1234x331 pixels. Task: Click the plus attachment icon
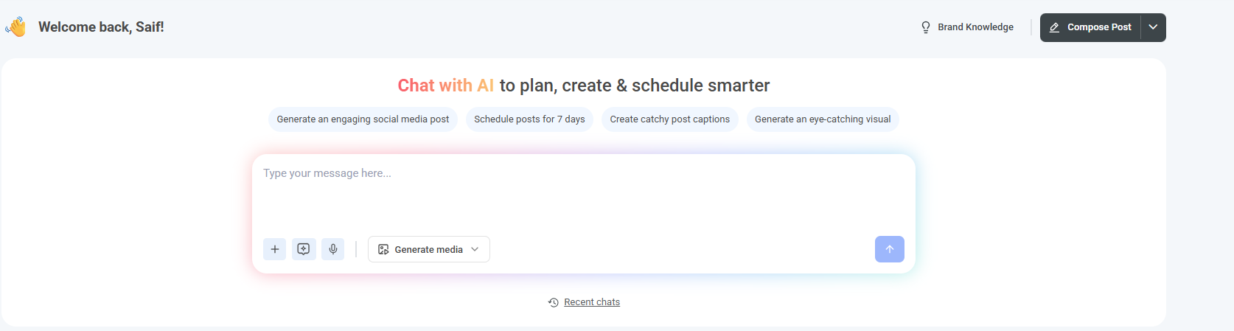274,249
